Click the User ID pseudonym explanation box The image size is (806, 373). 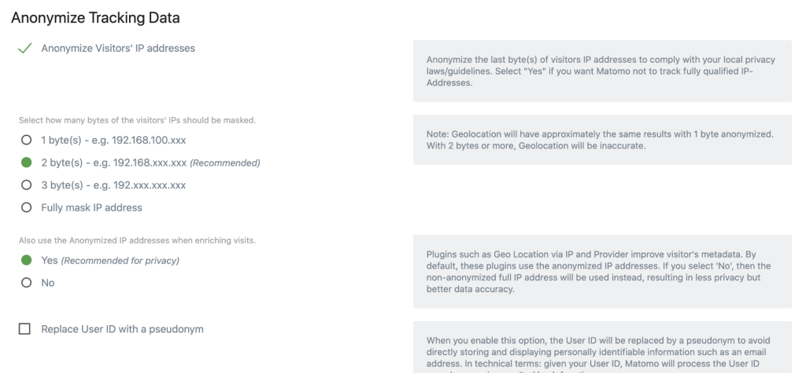click(x=602, y=350)
